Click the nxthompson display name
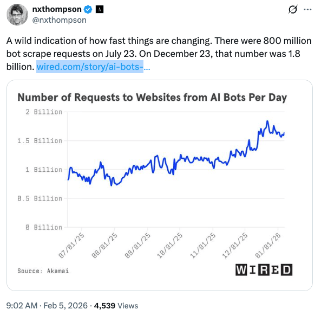This screenshot has width=321, height=316. (x=57, y=9)
